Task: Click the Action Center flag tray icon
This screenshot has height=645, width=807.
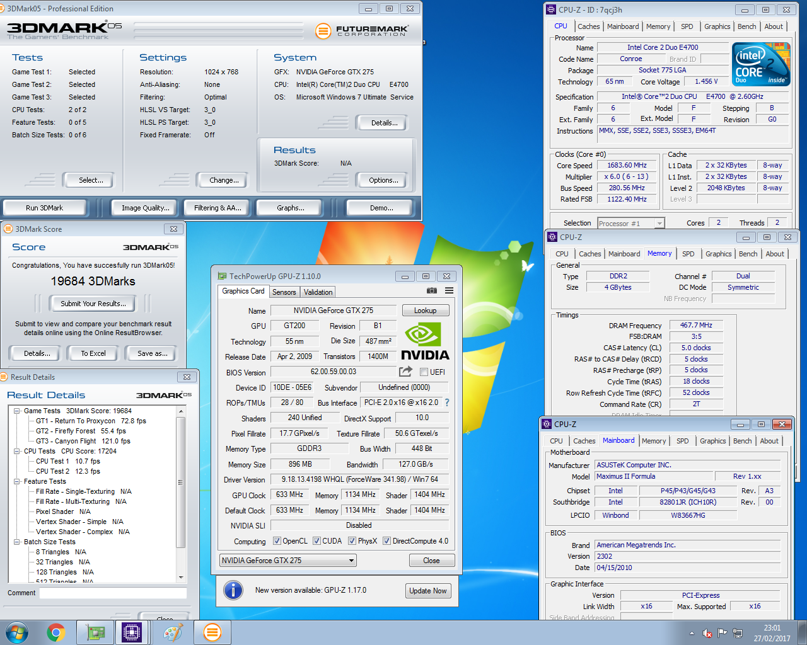Action: [723, 633]
